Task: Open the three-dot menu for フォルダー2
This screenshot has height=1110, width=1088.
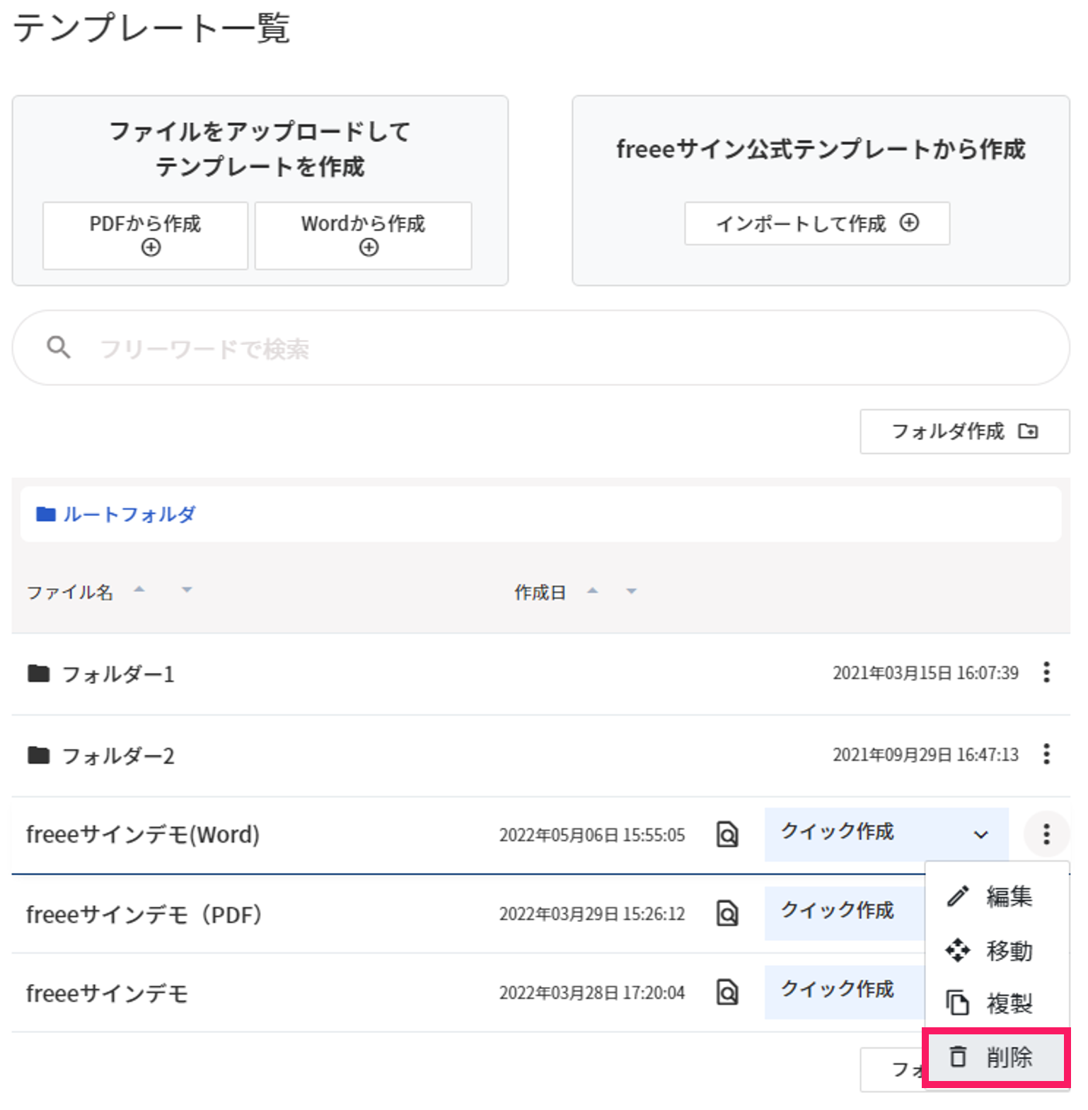Action: coord(1046,754)
